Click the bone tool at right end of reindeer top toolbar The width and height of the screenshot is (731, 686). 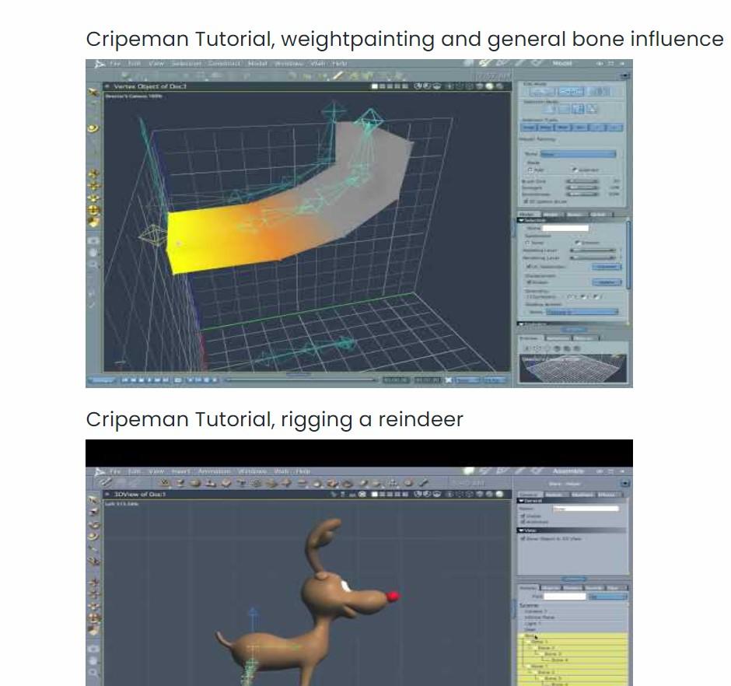tap(423, 483)
